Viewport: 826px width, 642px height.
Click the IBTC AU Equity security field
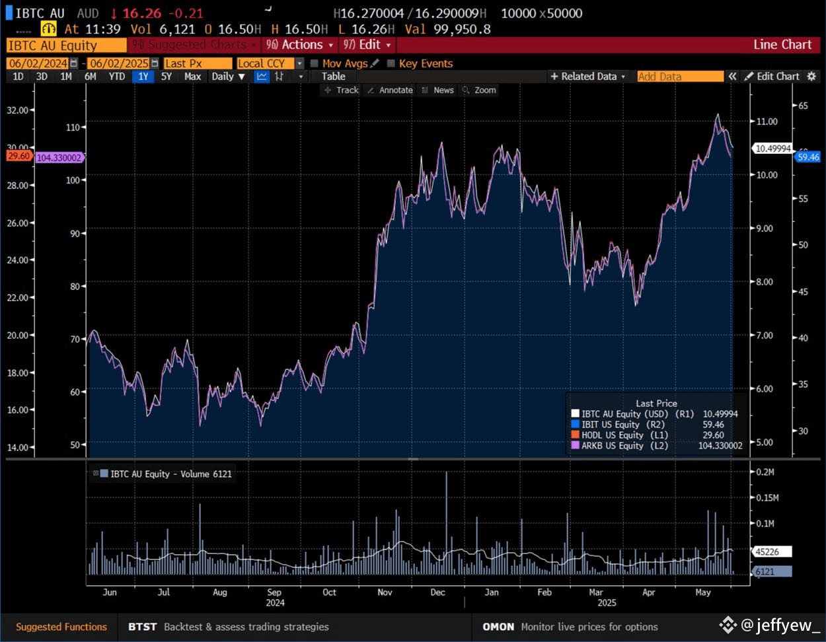coord(66,46)
